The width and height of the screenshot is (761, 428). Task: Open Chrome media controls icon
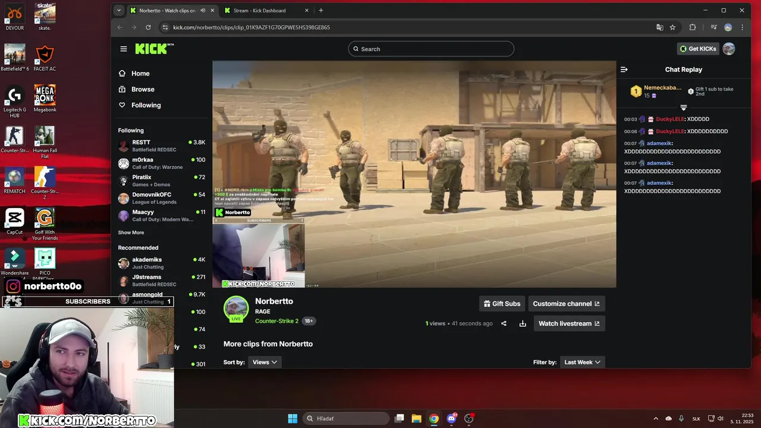pos(713,27)
